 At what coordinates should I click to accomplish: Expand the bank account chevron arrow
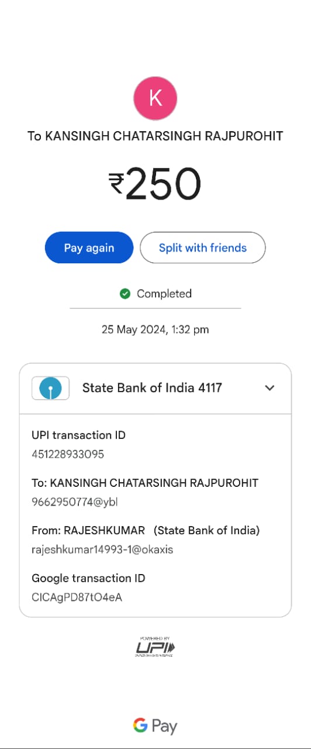coord(269,388)
